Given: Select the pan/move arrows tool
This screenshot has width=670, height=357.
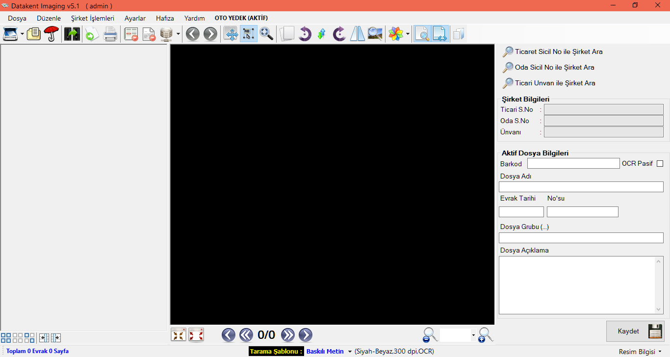Looking at the screenshot, I should coord(231,34).
